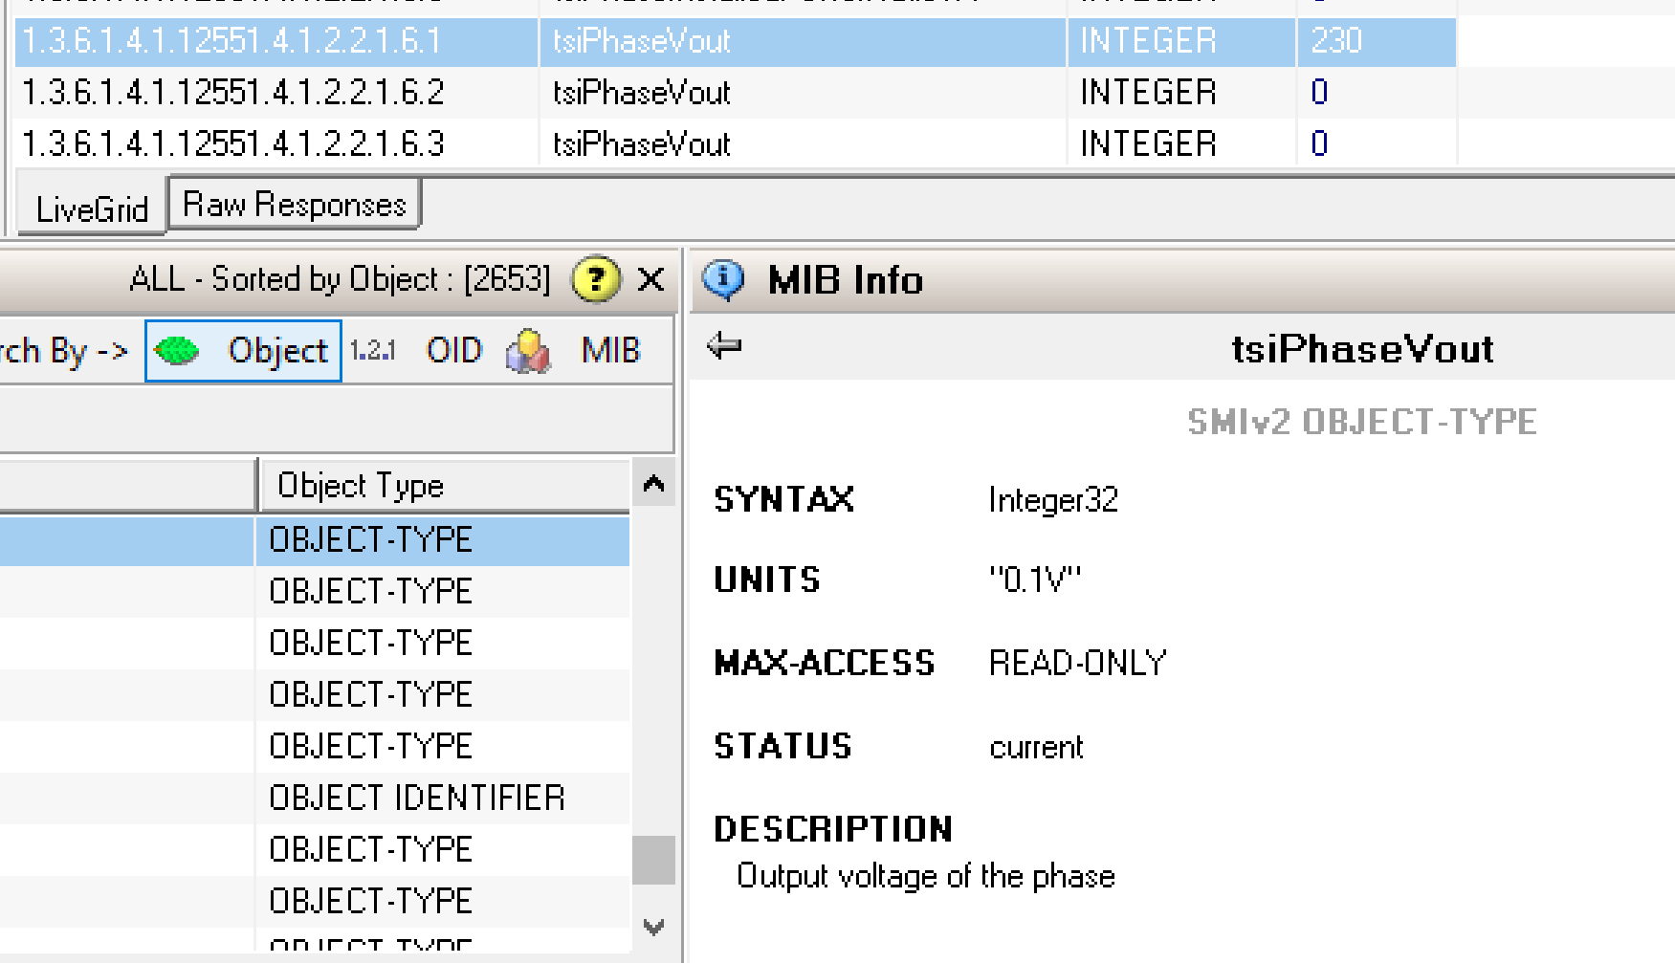Select OID row 1.3.6.1.4.1.12551.4.1.2.2.1.6.2
The image size is (1675, 963).
[x=736, y=93]
